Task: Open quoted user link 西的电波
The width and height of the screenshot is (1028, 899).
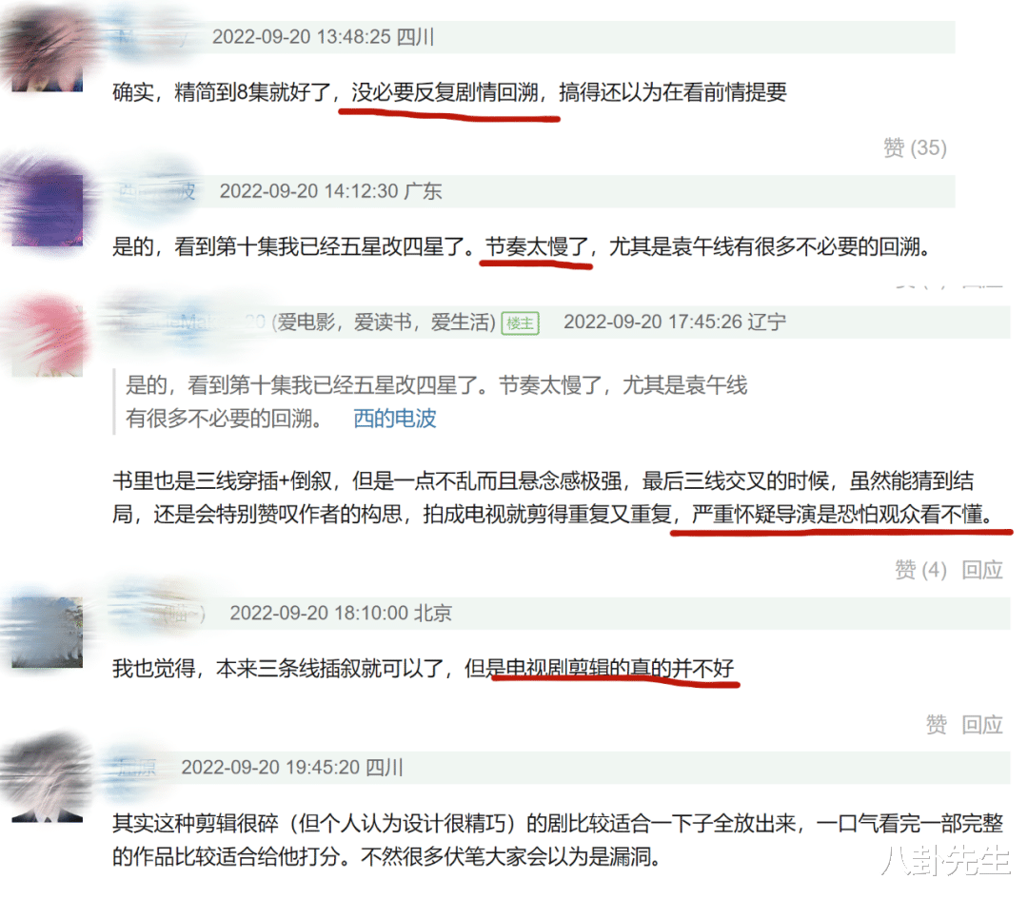Action: click(x=395, y=418)
